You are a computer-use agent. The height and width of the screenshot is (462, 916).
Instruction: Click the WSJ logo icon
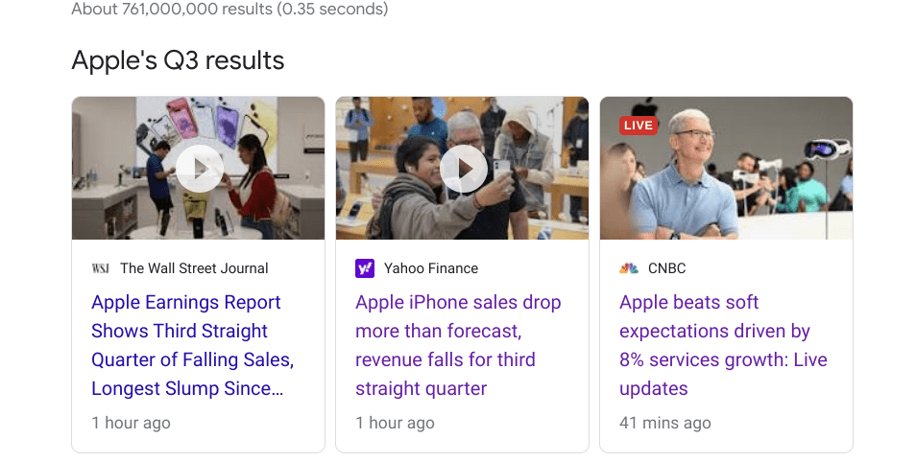pos(101,268)
